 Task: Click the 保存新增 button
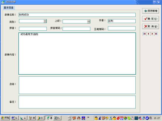pos(151,11)
